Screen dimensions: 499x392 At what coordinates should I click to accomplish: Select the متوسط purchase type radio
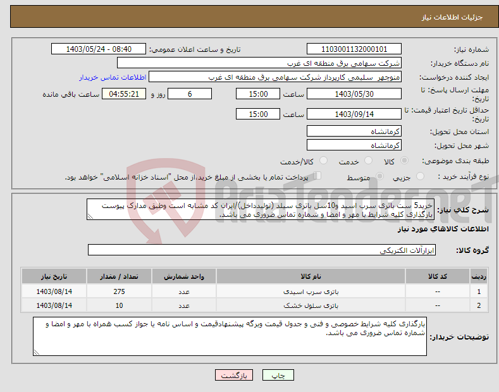click(379, 176)
